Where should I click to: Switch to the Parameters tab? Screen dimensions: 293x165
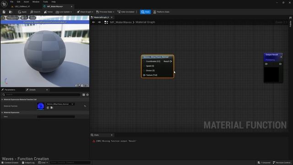coord(8,90)
